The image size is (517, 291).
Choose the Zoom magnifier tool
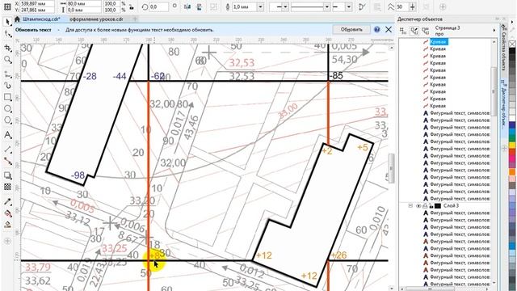tap(7, 60)
